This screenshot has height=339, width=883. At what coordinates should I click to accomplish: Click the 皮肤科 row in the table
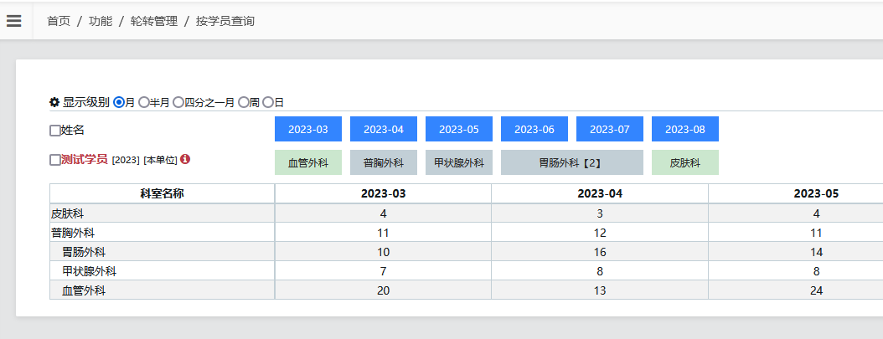click(x=467, y=213)
